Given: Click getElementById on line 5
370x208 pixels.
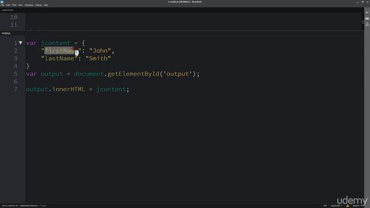Looking at the screenshot, I should click(x=134, y=74).
